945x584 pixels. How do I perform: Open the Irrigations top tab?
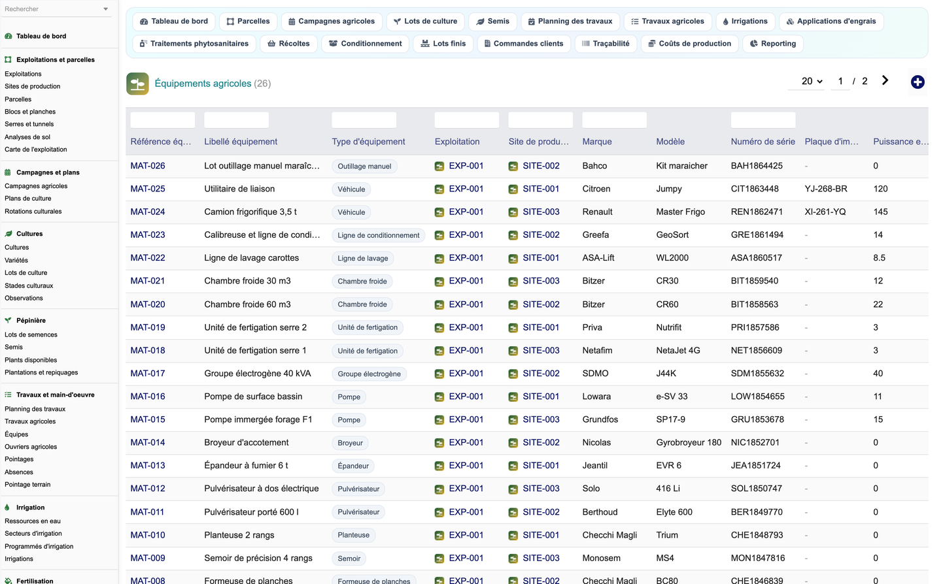(745, 22)
